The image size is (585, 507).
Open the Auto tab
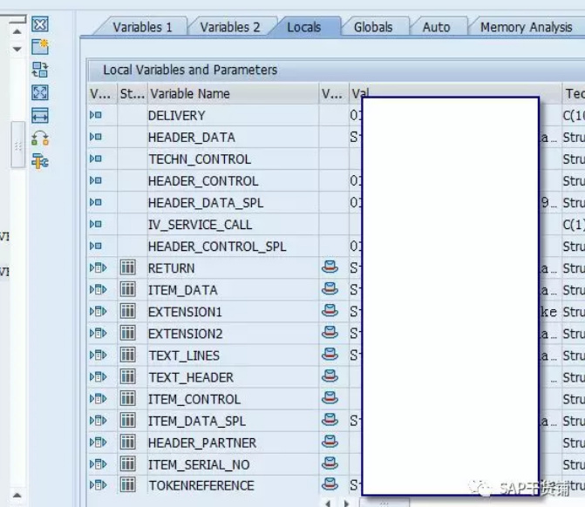coord(436,27)
